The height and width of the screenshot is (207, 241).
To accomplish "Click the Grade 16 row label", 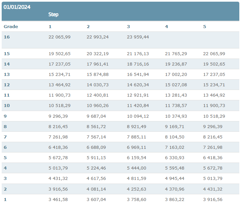I will [x=7, y=37].
